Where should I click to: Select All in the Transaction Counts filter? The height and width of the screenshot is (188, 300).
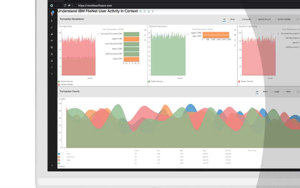257,92
